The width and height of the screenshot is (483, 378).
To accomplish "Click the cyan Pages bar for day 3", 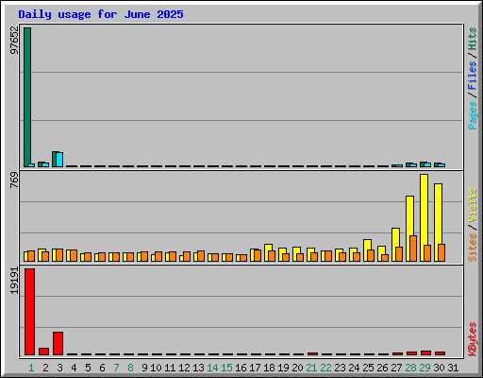I will click(x=59, y=160).
